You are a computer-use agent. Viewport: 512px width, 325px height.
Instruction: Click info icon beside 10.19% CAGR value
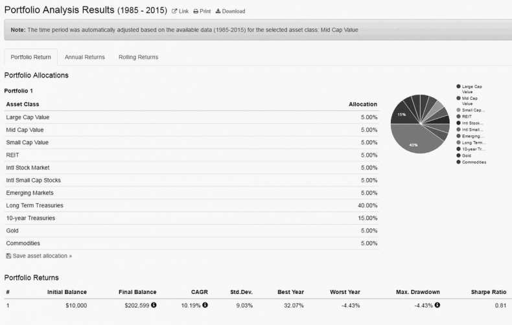(x=205, y=305)
